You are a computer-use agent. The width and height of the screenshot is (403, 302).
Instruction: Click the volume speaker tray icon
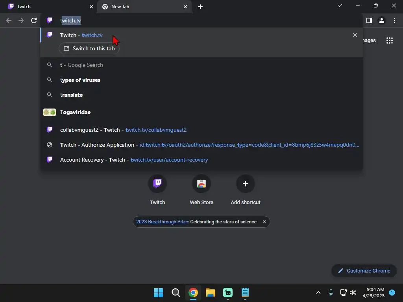(353, 293)
